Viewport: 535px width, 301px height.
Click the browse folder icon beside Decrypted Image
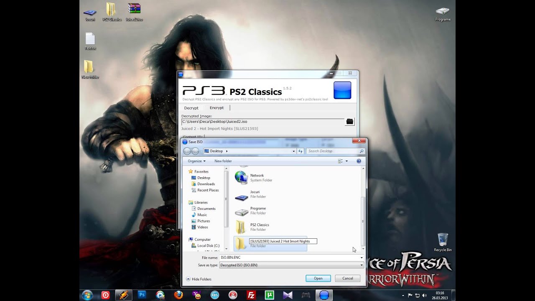pyautogui.click(x=350, y=122)
